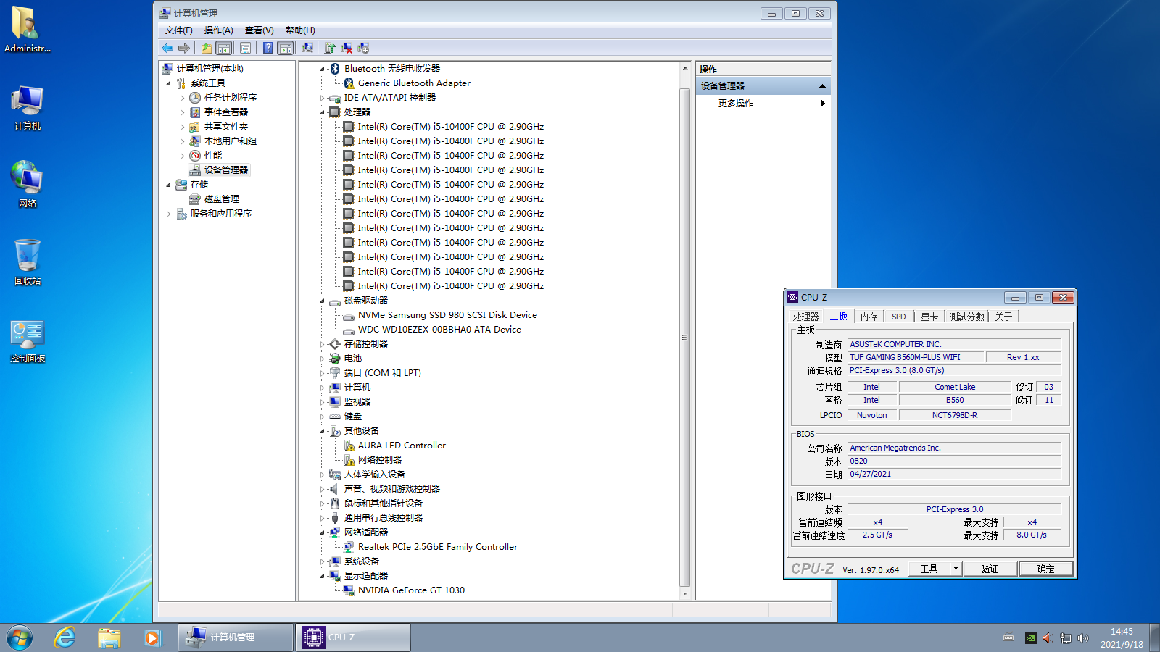Open the 回收站 desktop icon
This screenshot has width=1160, height=652.
[28, 262]
